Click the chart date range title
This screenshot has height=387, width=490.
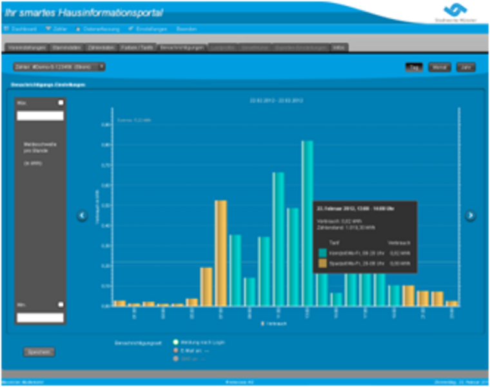(x=276, y=101)
